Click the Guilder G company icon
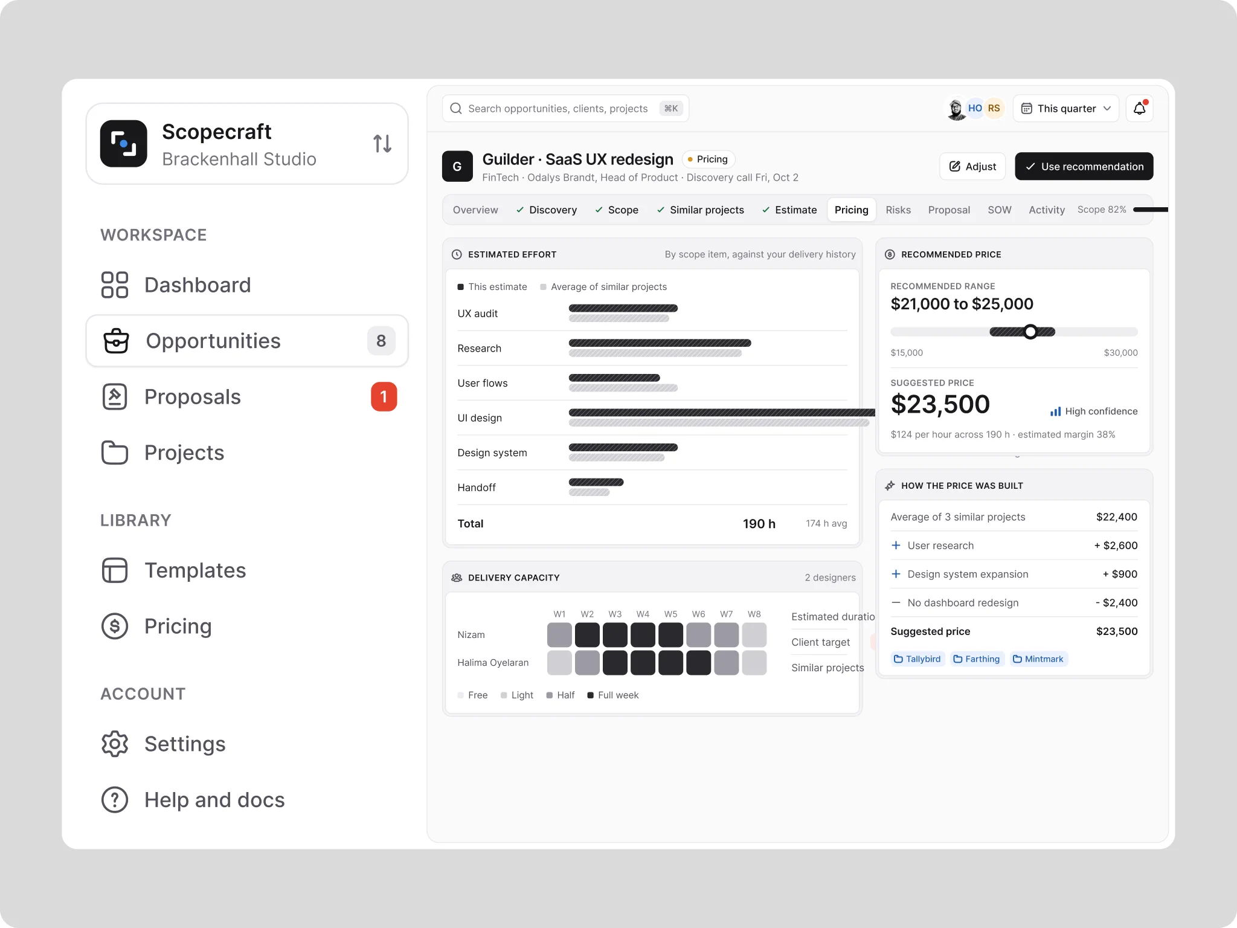The height and width of the screenshot is (928, 1237). click(x=457, y=166)
